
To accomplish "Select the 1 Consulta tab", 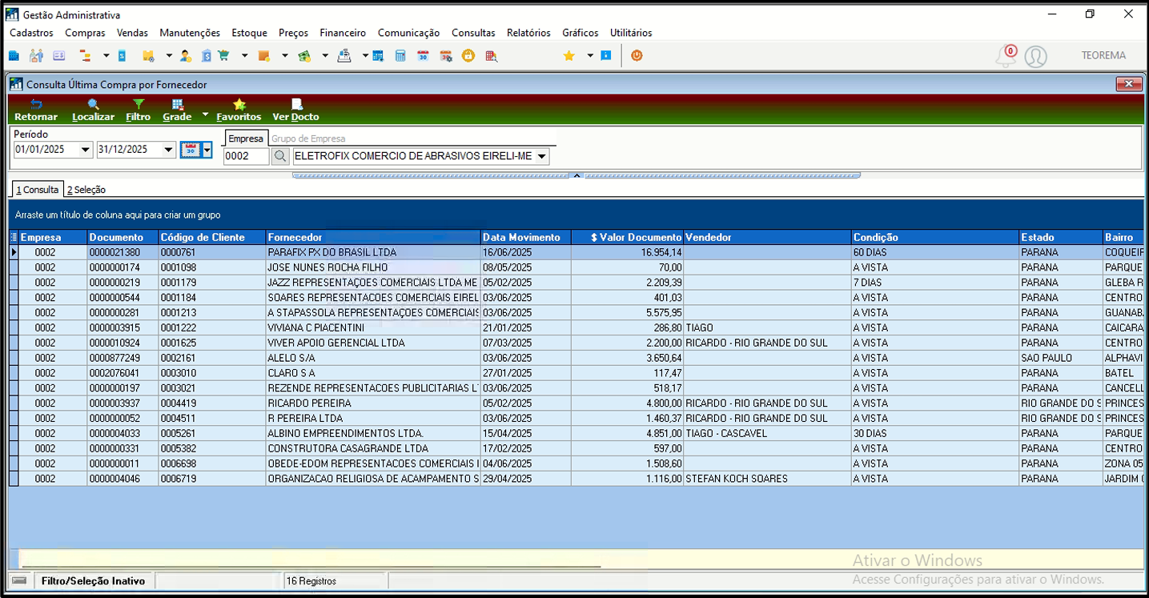I will tap(38, 190).
